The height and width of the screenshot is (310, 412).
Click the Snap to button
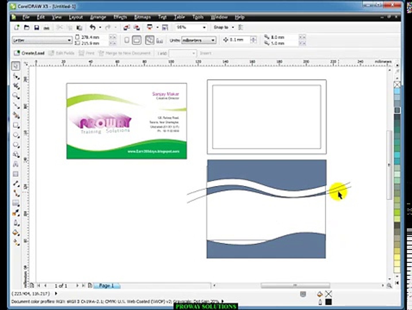pyautogui.click(x=221, y=27)
